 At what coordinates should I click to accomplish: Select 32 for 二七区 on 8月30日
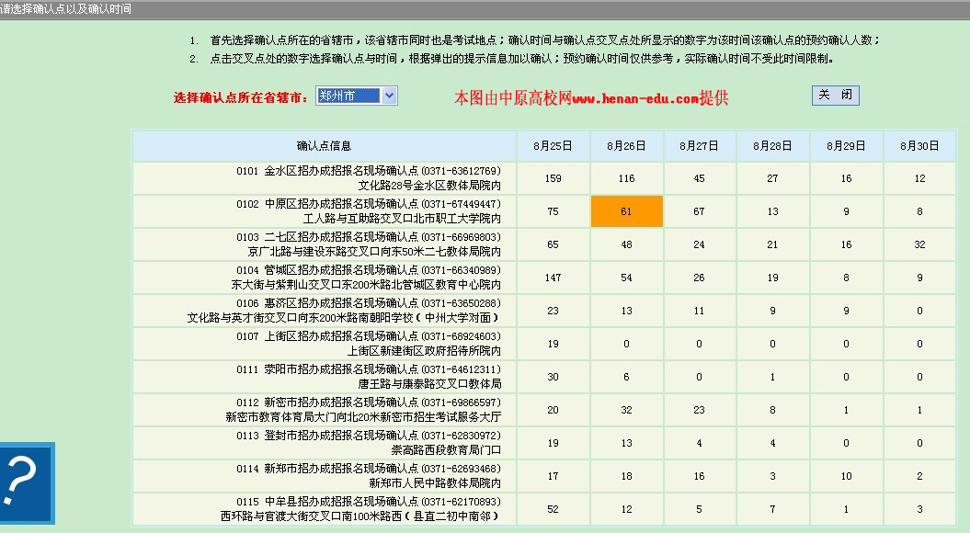coord(919,244)
